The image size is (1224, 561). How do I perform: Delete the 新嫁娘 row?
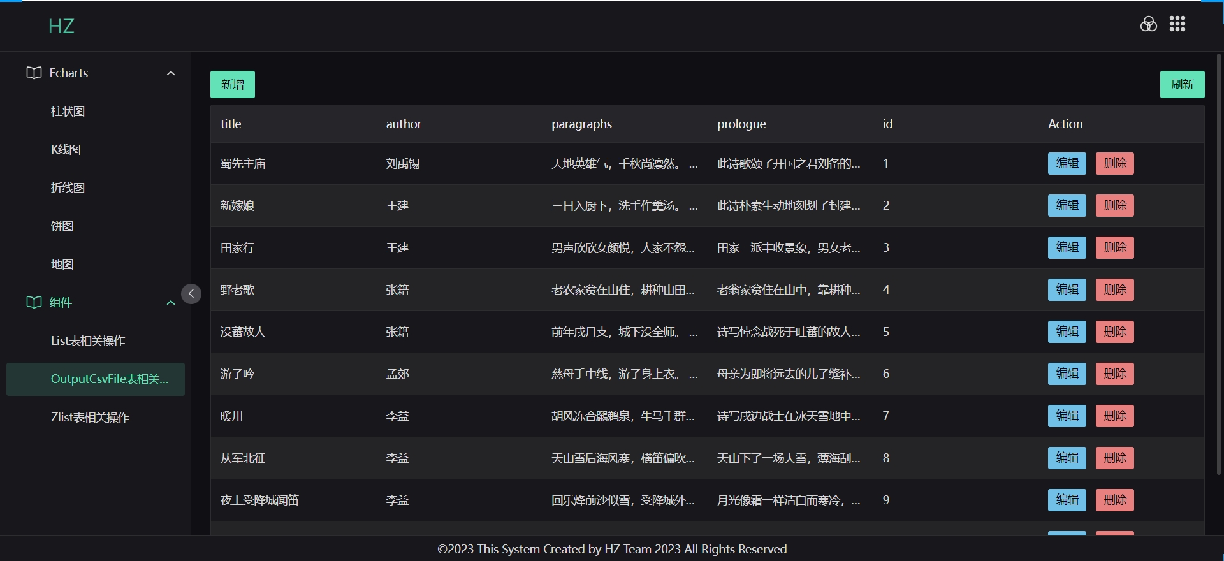[x=1115, y=205]
